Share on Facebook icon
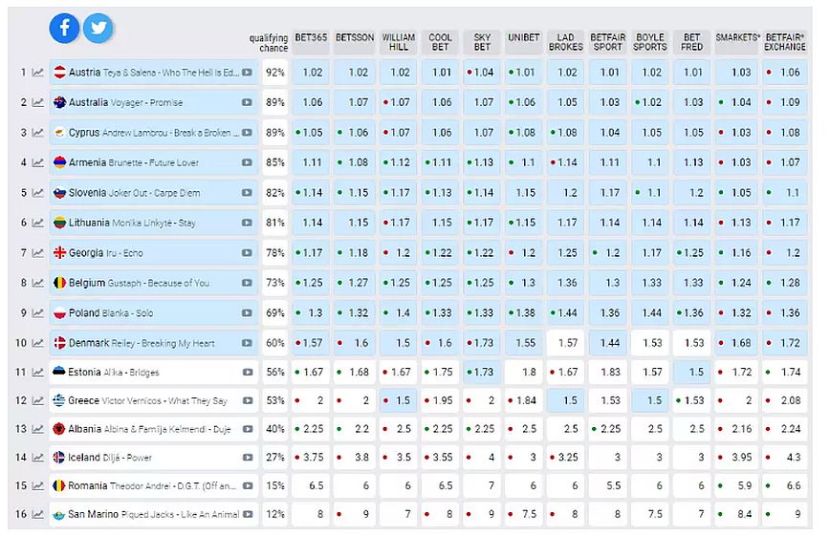This screenshot has height=536, width=830. tap(64, 29)
